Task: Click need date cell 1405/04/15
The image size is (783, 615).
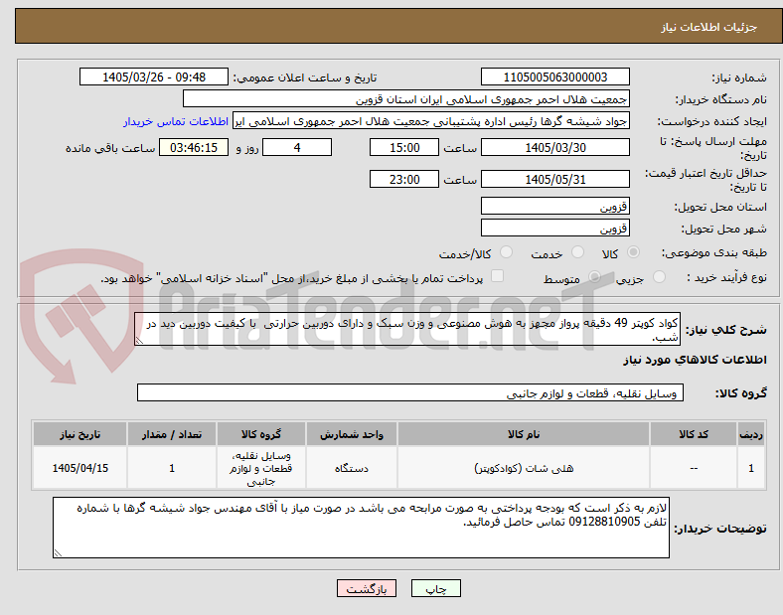Action: click(79, 468)
